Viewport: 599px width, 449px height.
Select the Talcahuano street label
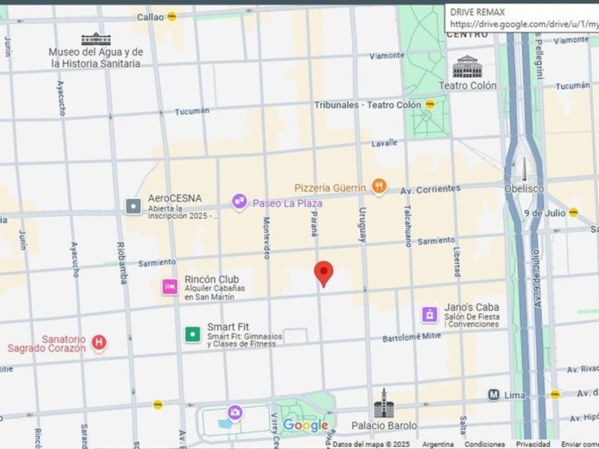(408, 226)
